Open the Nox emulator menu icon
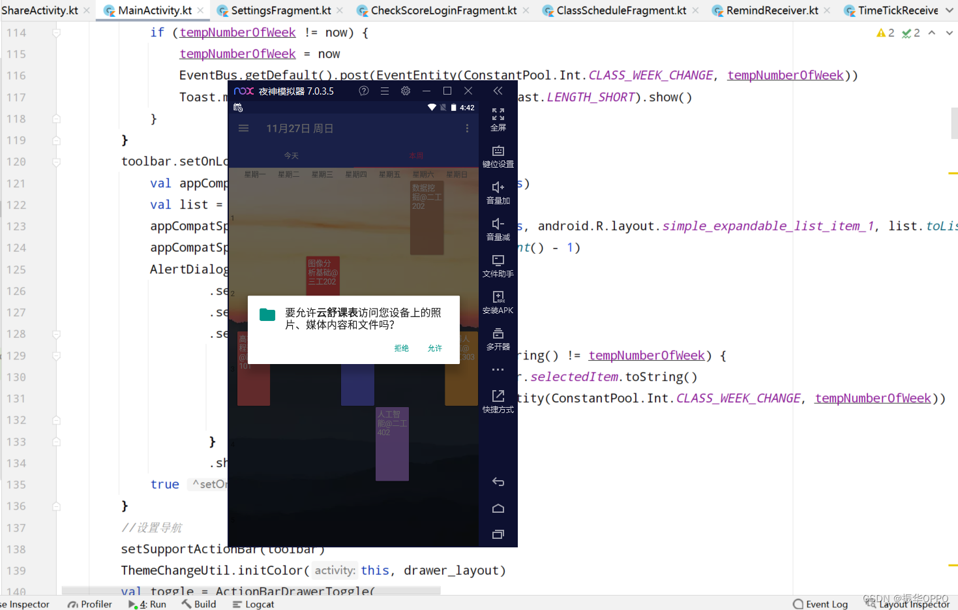 (385, 91)
